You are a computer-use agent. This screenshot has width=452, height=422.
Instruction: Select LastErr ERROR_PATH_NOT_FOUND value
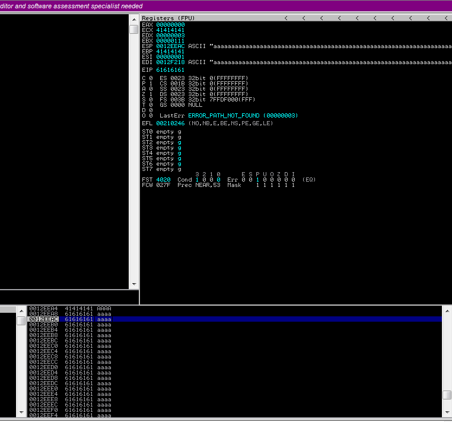click(243, 115)
